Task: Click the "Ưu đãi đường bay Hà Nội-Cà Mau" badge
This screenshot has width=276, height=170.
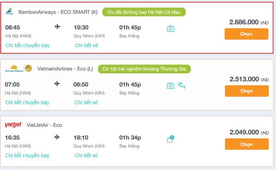Action: pos(144,12)
